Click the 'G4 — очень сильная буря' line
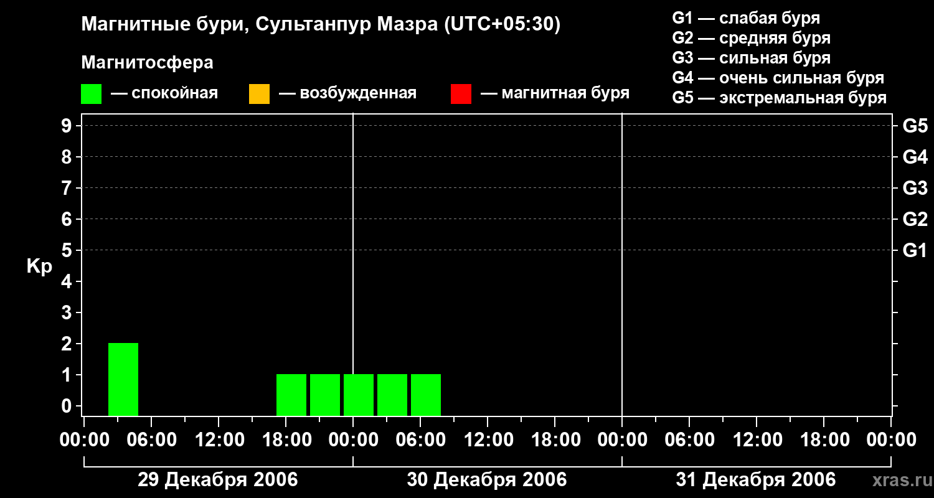The height and width of the screenshot is (498, 934). (x=778, y=78)
